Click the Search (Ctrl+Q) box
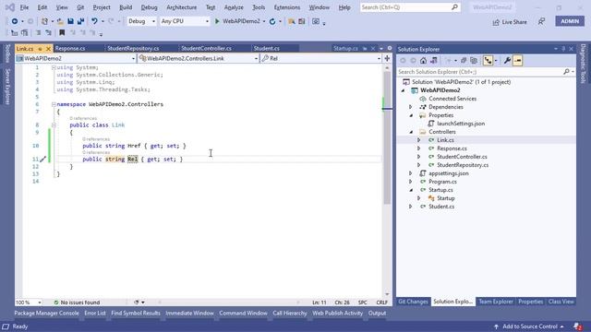 click(x=410, y=7)
